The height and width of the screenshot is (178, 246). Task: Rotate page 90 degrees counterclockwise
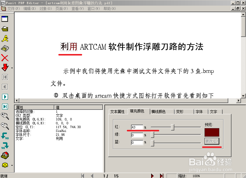(5, 136)
